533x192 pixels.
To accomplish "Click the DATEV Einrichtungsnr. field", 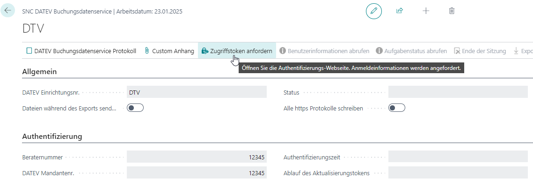I will [197, 92].
